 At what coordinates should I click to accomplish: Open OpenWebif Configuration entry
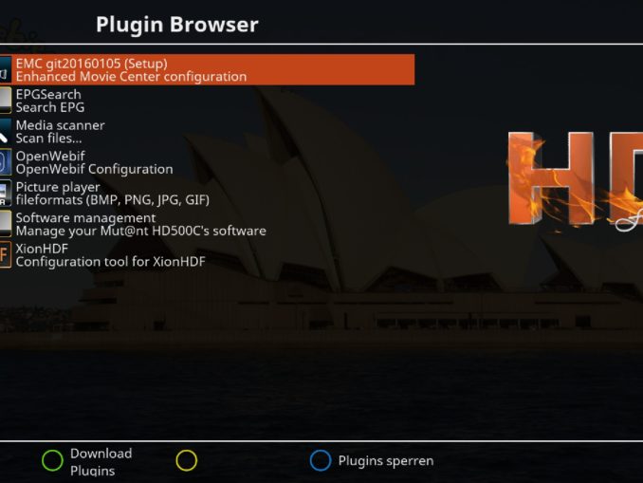207,162
